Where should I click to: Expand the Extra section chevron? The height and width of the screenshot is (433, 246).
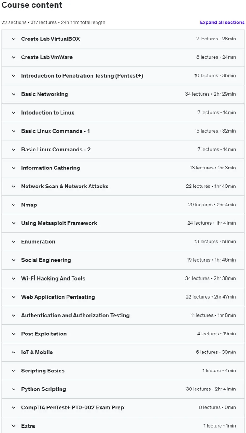14,426
